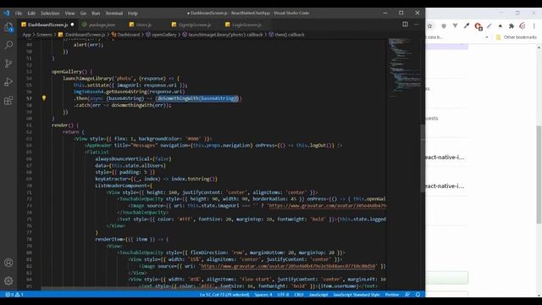Click the errors and warnings status indicator
The height and width of the screenshot is (305, 542).
14,295
